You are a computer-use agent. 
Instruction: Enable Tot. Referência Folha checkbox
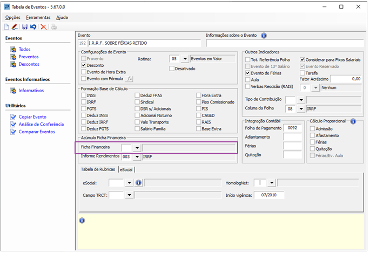tap(247, 60)
